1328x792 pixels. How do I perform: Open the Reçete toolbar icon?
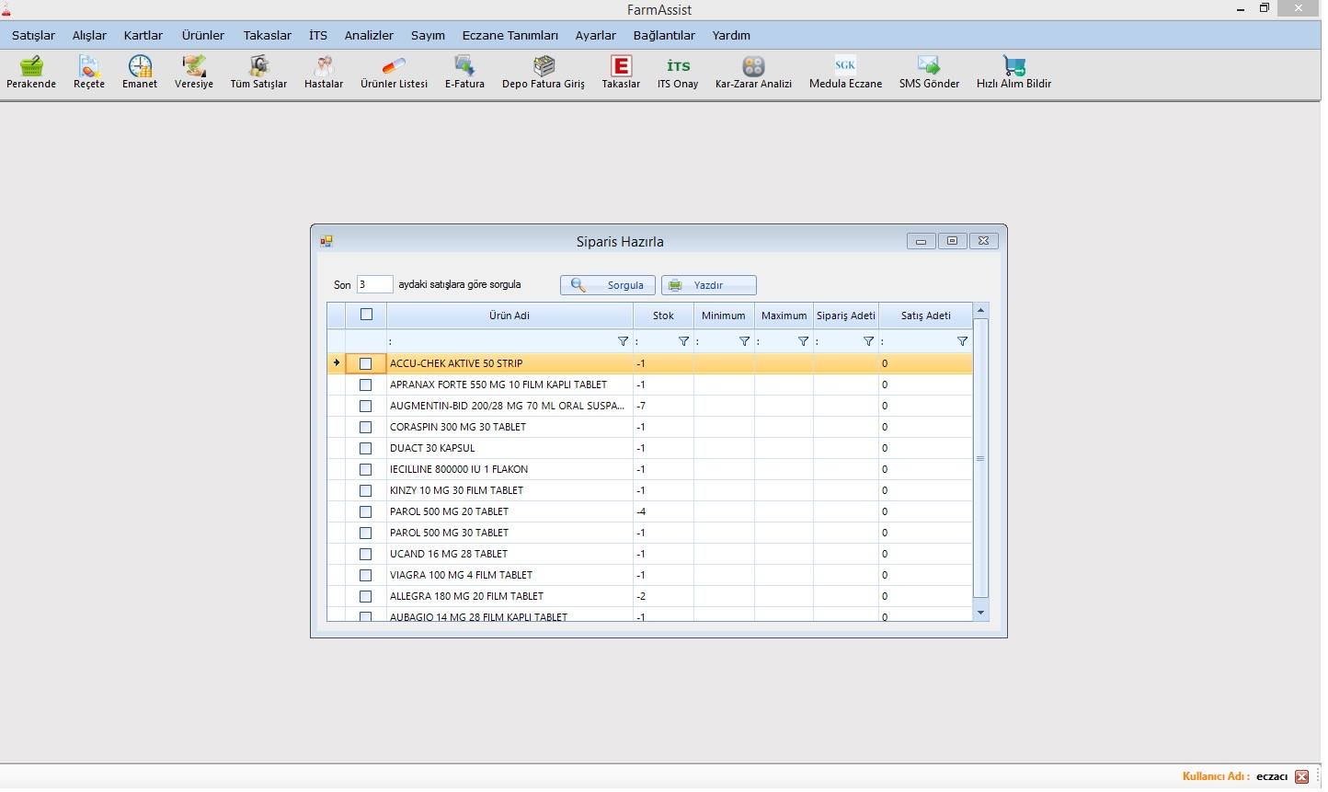[88, 66]
